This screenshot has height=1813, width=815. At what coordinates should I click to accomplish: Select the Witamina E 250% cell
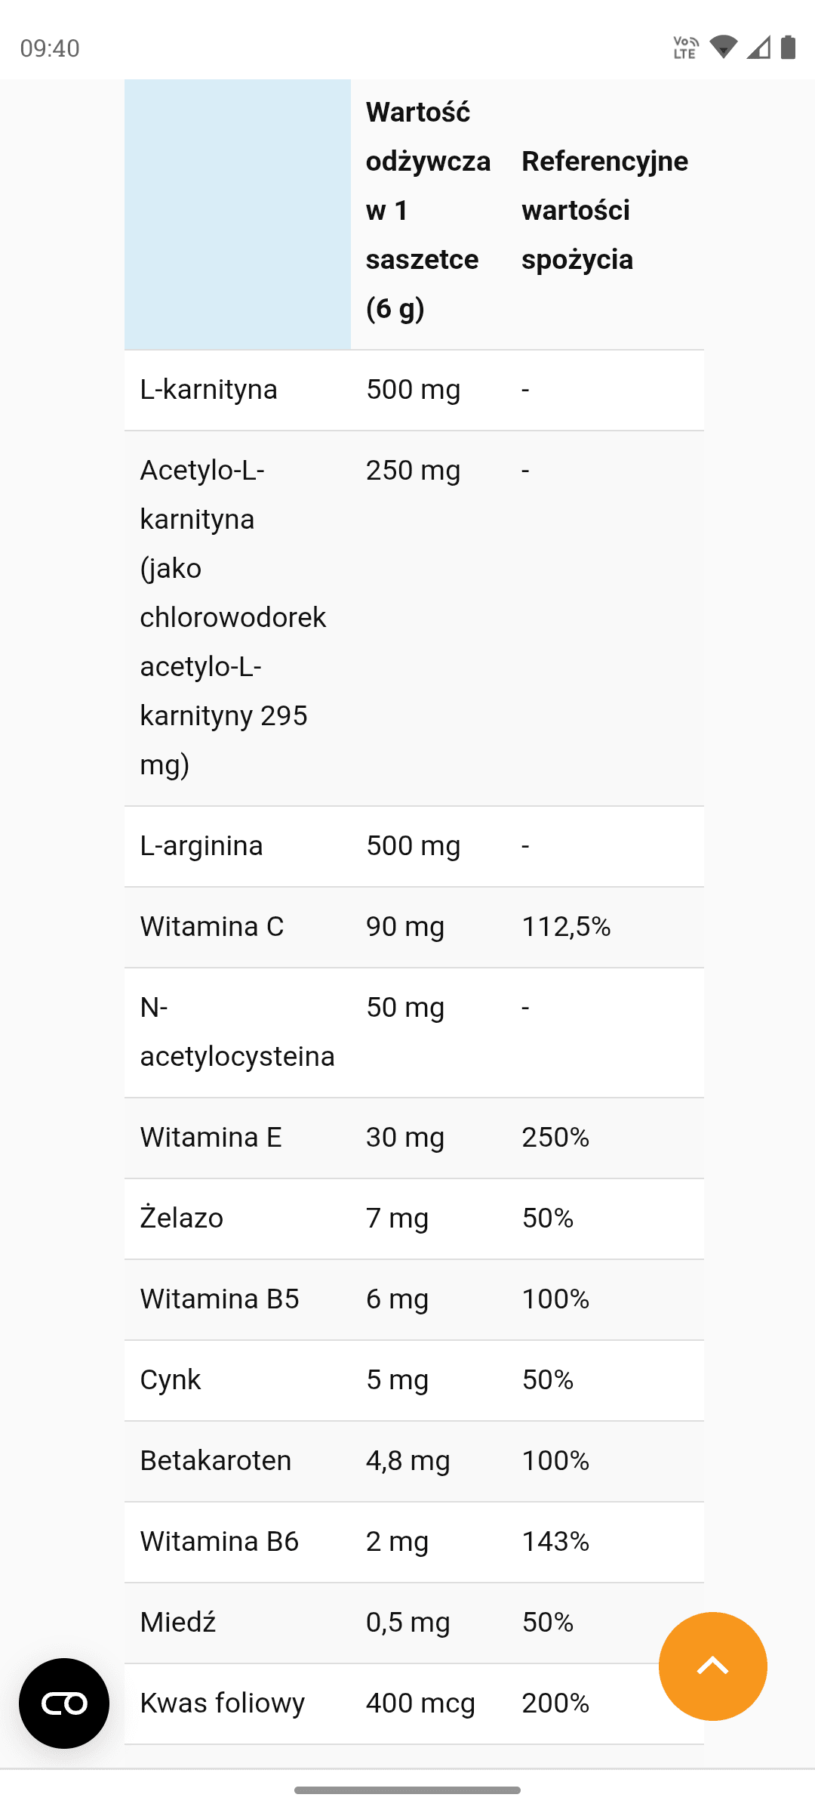[555, 1138]
